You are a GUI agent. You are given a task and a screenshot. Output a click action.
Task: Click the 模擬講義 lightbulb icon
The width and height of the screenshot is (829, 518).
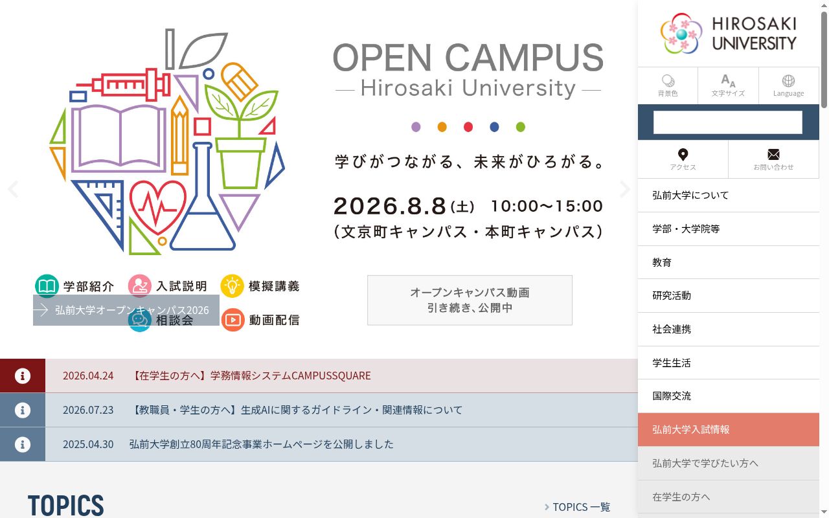click(x=232, y=286)
